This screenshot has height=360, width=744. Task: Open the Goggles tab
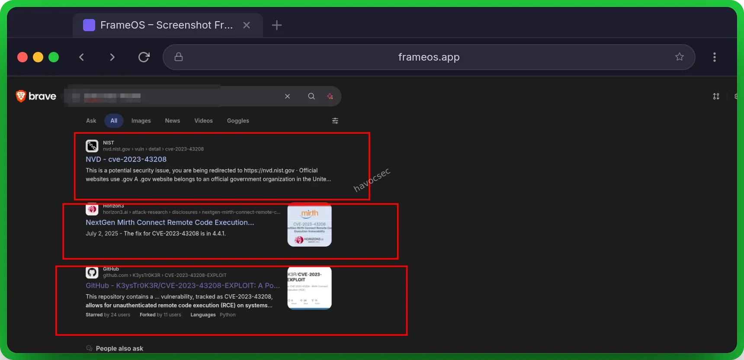point(238,121)
